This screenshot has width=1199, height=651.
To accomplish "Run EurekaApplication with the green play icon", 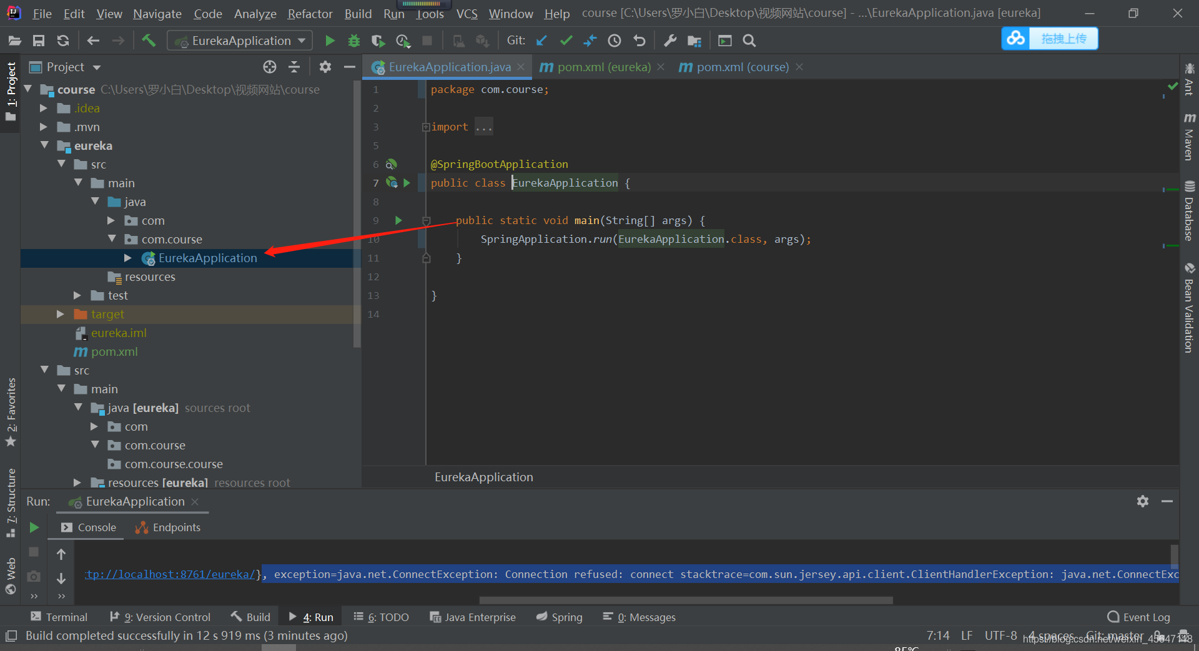I will tap(330, 41).
